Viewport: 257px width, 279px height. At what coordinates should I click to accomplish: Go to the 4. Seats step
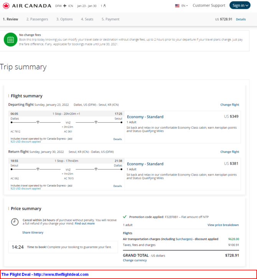tap(87, 19)
